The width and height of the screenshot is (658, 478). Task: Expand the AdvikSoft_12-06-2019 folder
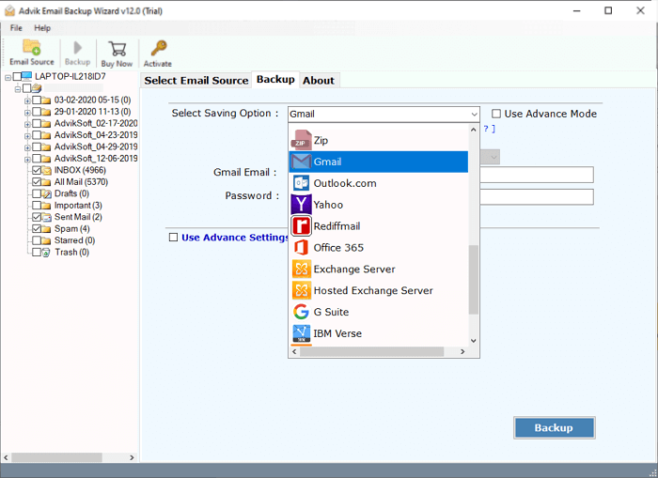[27, 160]
